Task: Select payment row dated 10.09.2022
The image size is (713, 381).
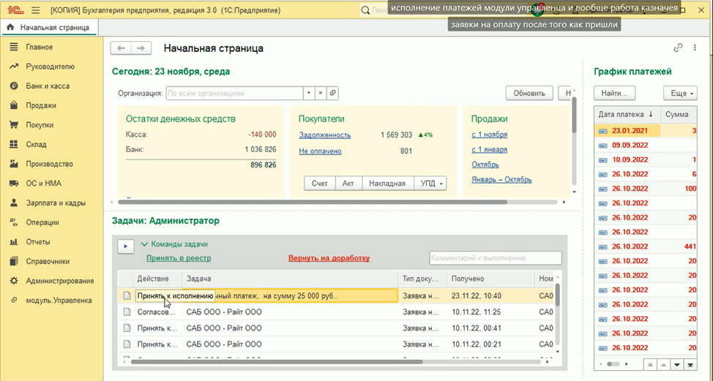Action: coord(645,160)
